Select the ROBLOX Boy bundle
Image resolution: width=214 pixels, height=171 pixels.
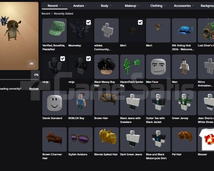(80, 103)
